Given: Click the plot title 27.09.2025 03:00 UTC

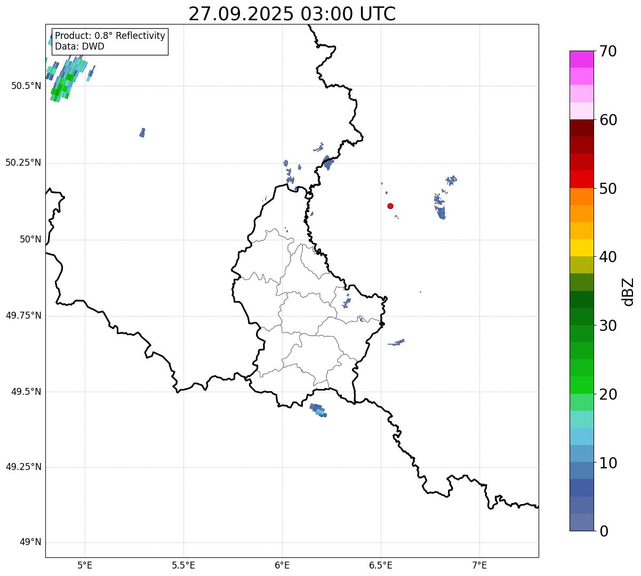Looking at the screenshot, I should click(x=292, y=14).
